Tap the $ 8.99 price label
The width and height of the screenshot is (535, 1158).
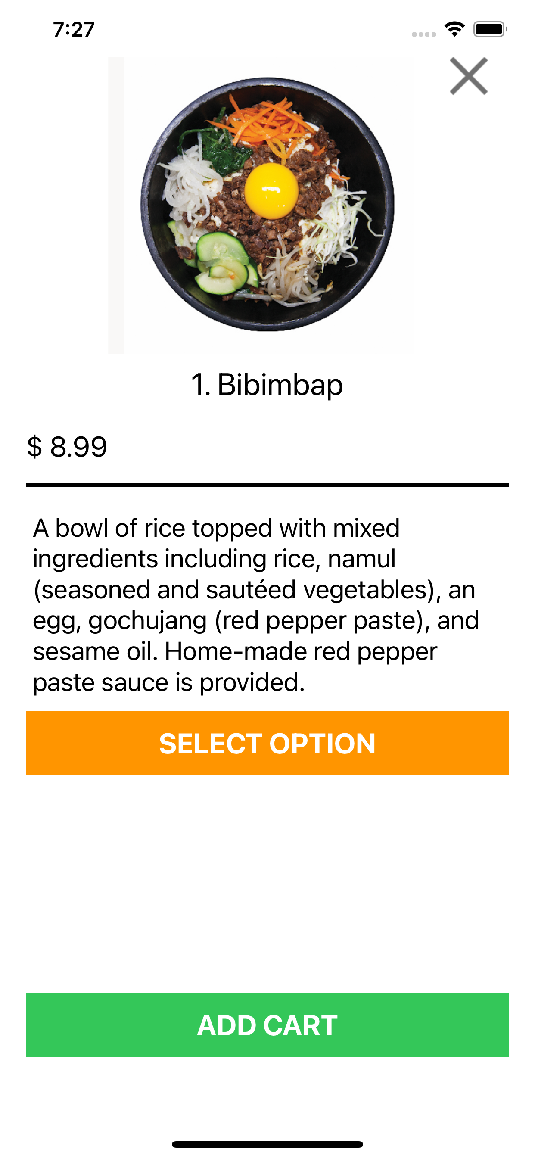click(x=67, y=447)
